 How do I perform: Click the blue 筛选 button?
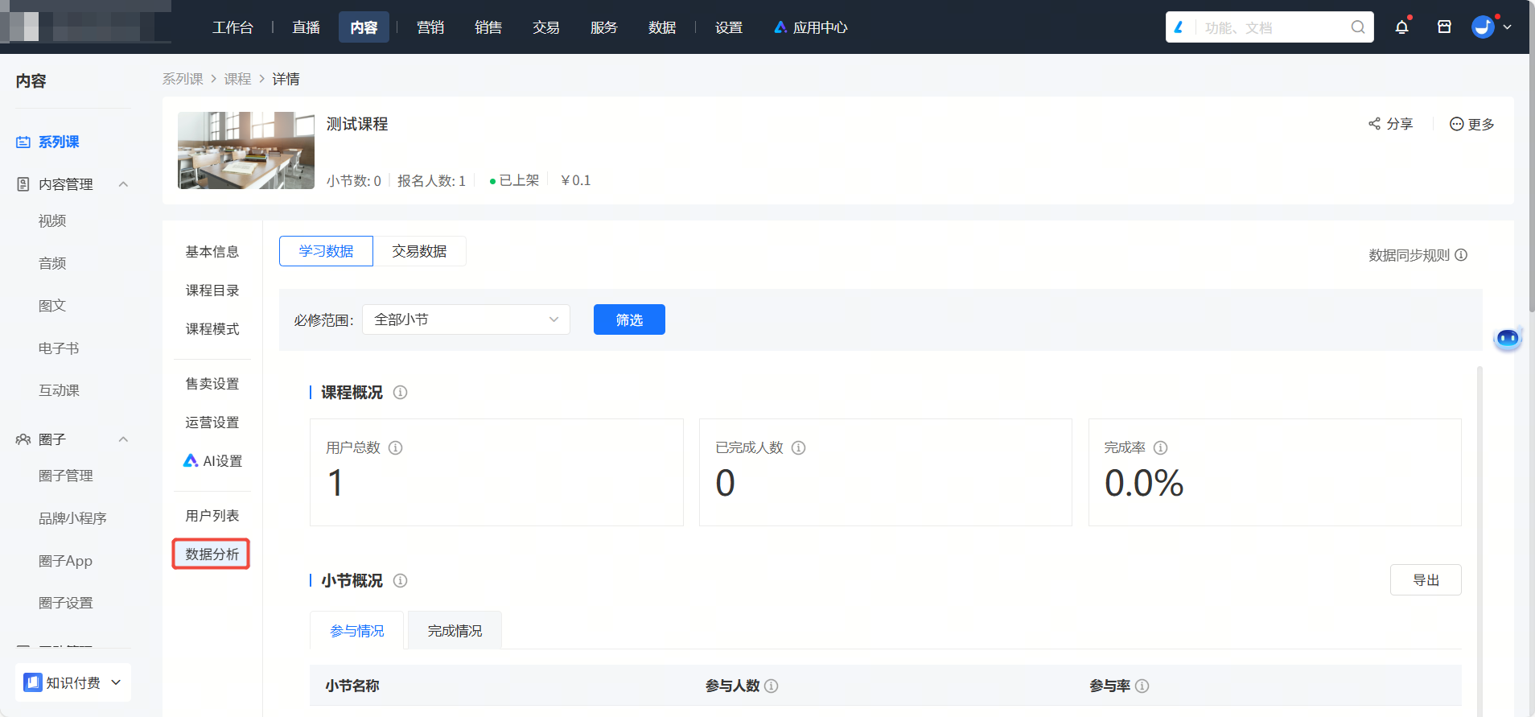tap(629, 319)
